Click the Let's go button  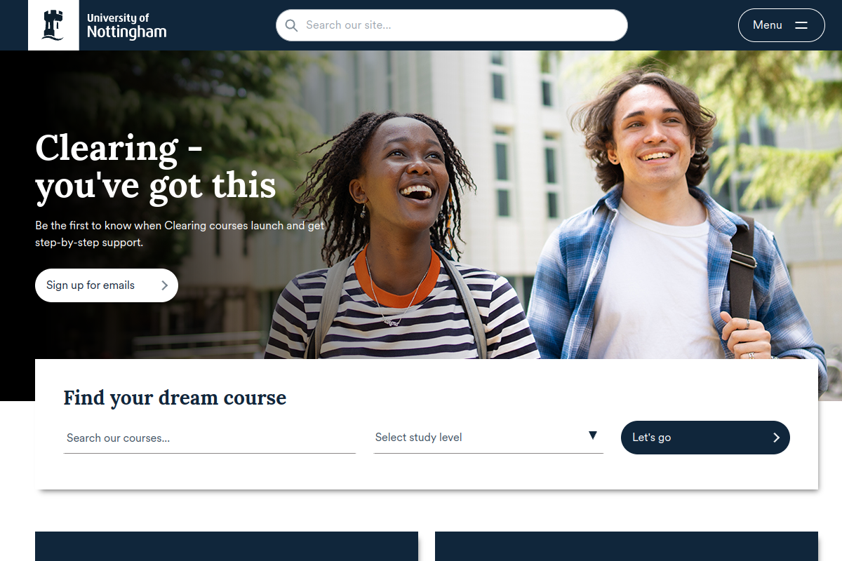click(705, 438)
